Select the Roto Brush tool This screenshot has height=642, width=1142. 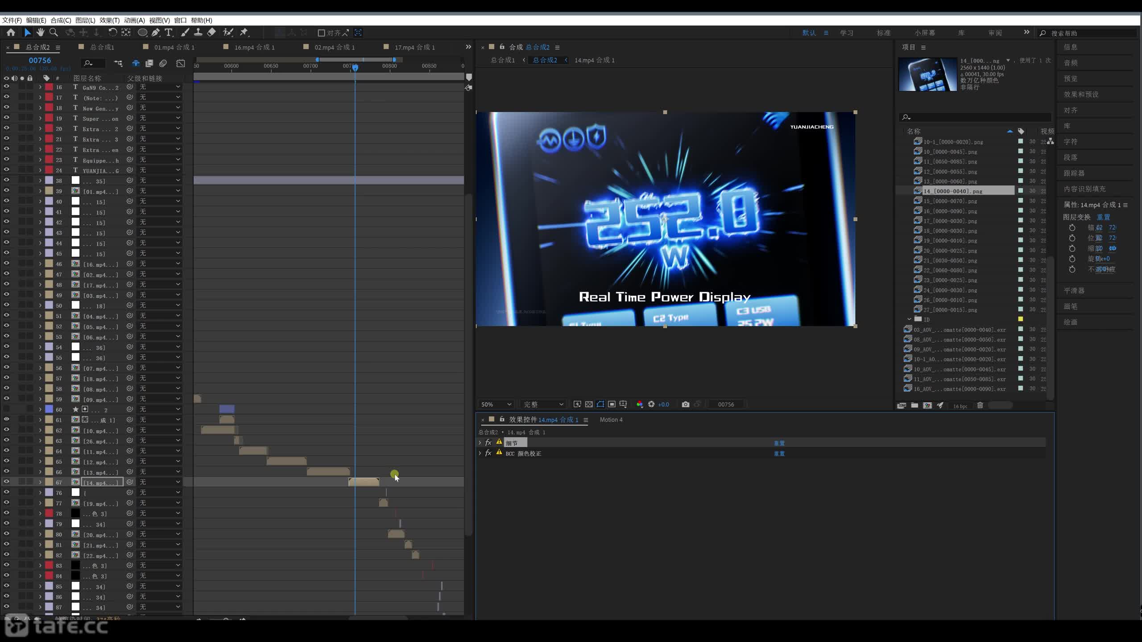(228, 33)
